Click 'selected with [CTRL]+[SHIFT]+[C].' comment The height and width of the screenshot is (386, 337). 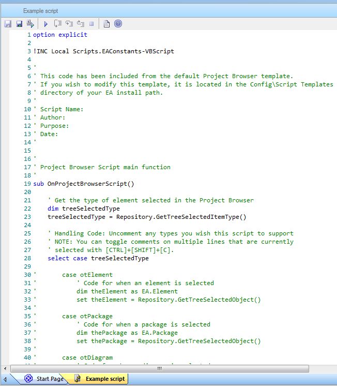click(x=114, y=250)
